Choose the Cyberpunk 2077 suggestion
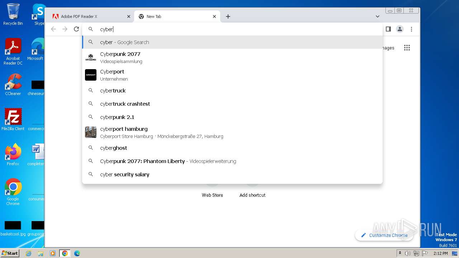Image resolution: width=459 pixels, height=258 pixels. point(232,57)
